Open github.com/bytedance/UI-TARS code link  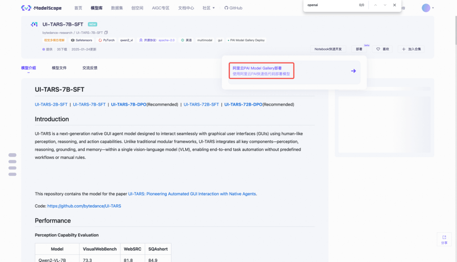point(84,206)
